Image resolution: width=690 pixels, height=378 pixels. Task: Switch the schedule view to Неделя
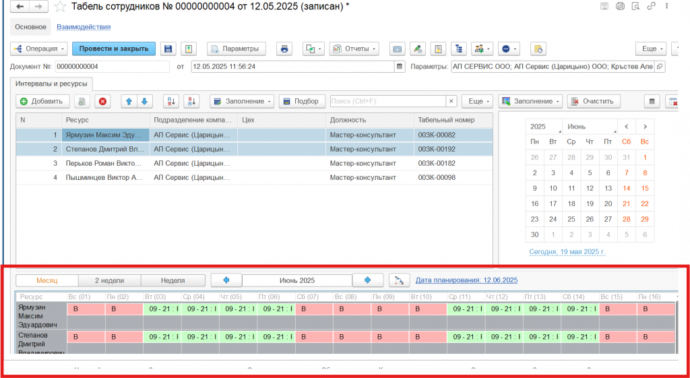173,280
